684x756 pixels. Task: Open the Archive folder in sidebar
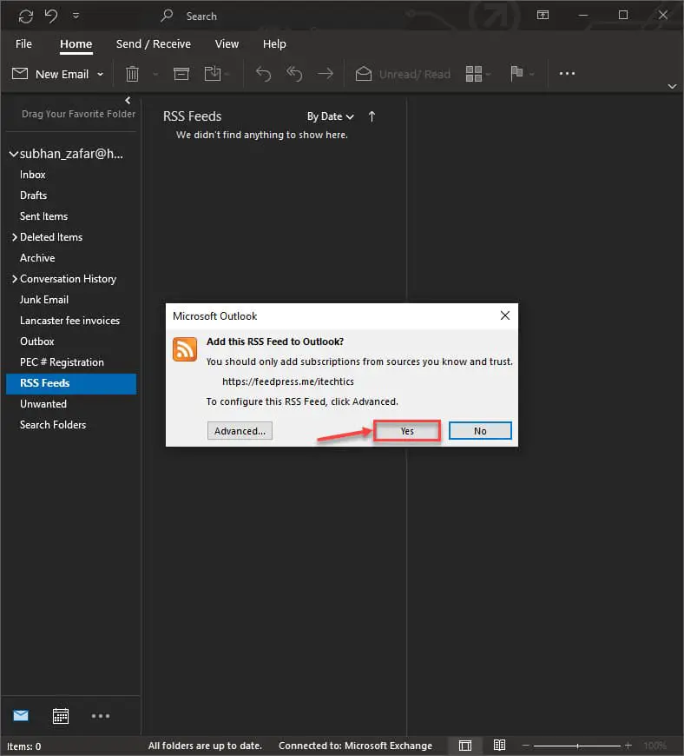[x=37, y=258]
